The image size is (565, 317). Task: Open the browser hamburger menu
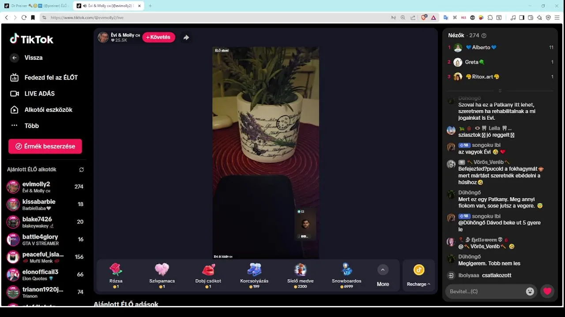pos(558,18)
